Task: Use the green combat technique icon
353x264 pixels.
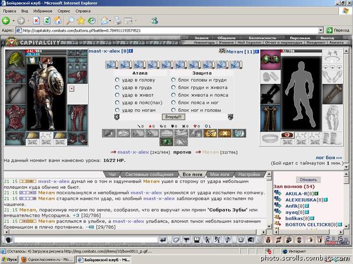Action: click(x=166, y=142)
